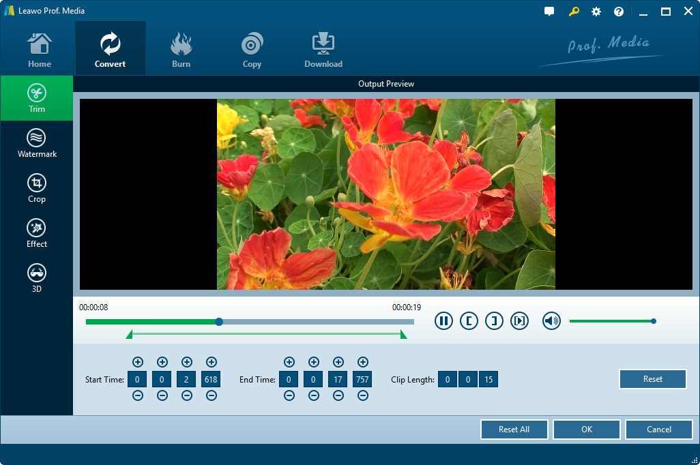Decrease End Time milliseconds with minus stepper
700x465 pixels.
(x=363, y=395)
